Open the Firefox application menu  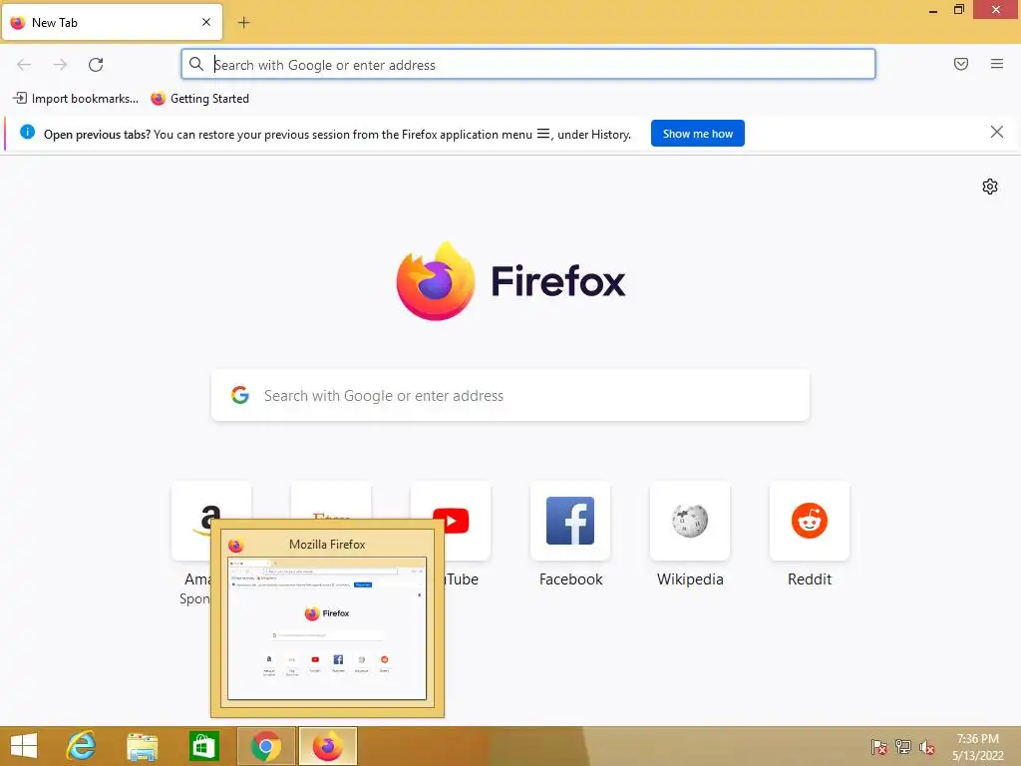tap(997, 64)
